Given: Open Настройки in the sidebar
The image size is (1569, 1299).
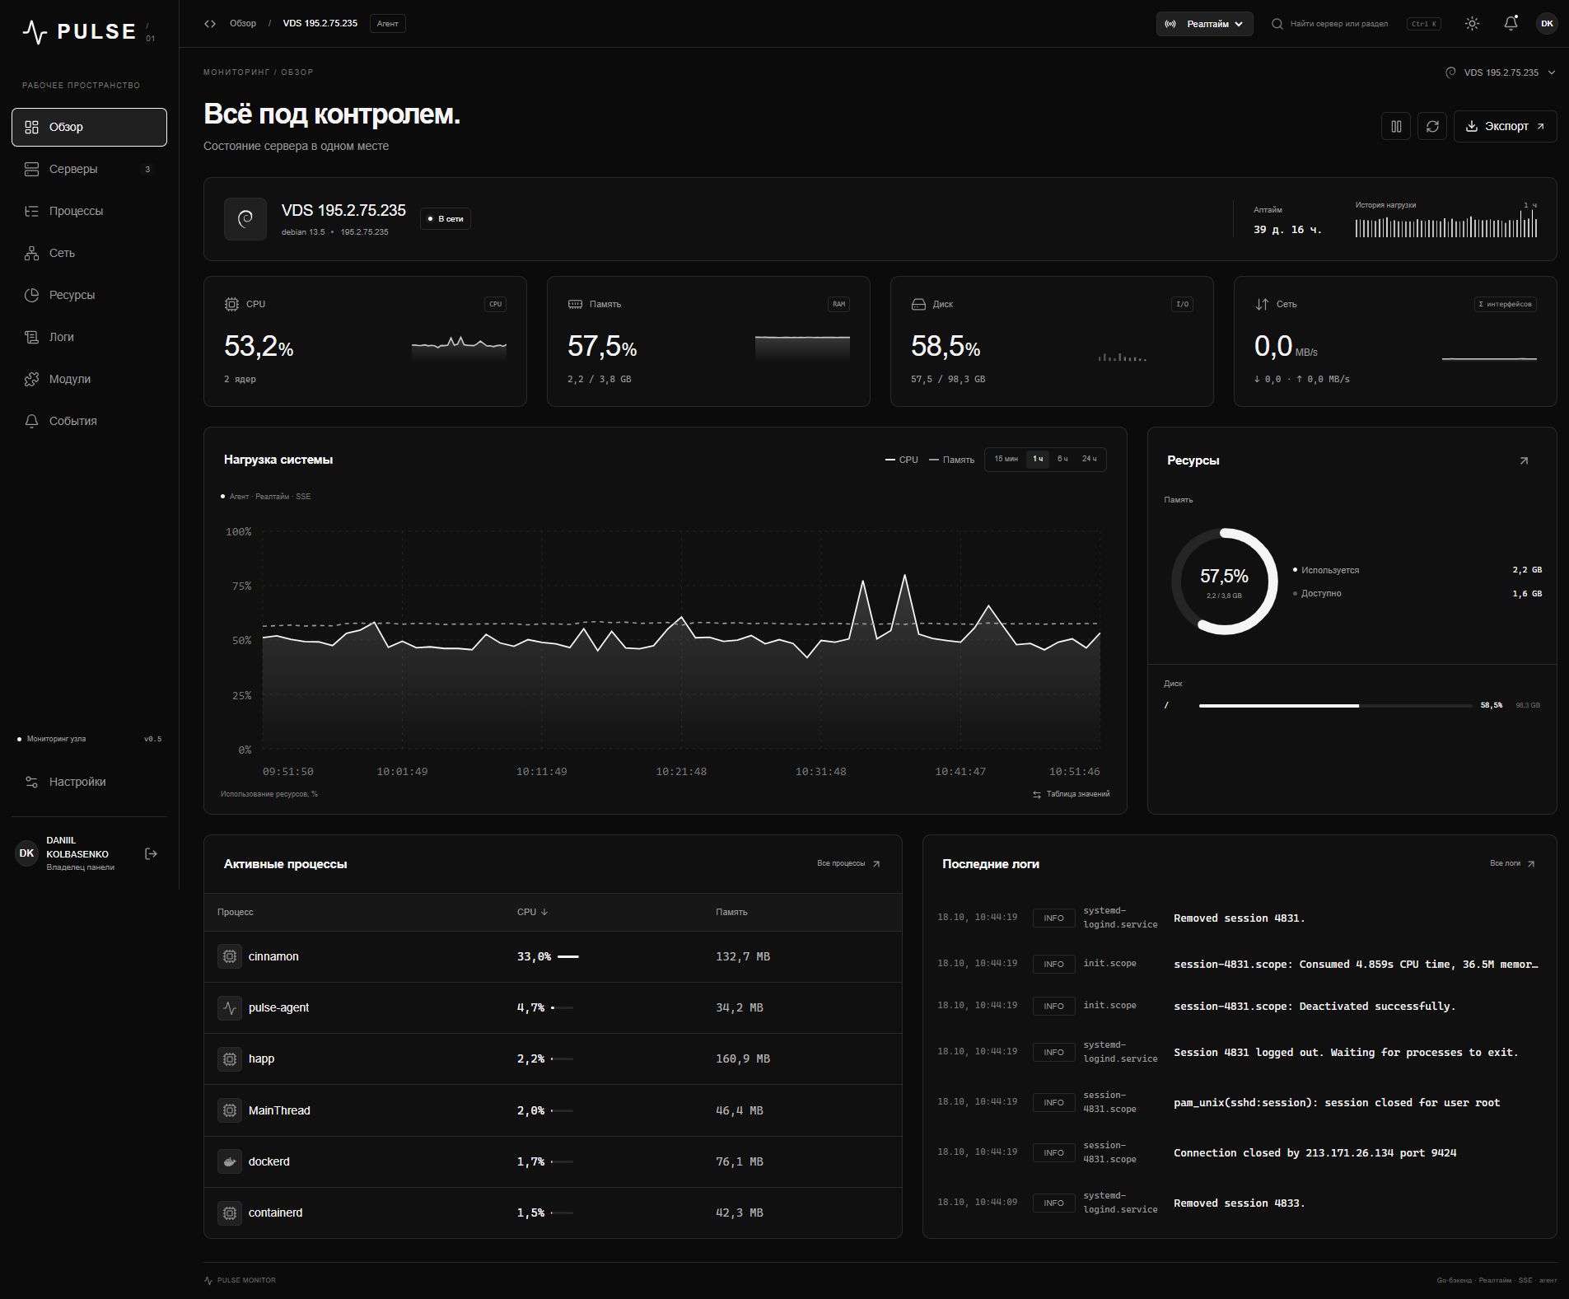Looking at the screenshot, I should (89, 782).
